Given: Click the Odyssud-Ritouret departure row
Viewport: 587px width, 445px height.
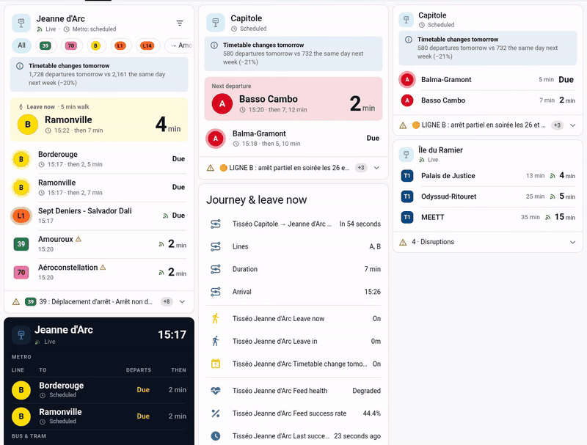Looking at the screenshot, I should pos(487,196).
